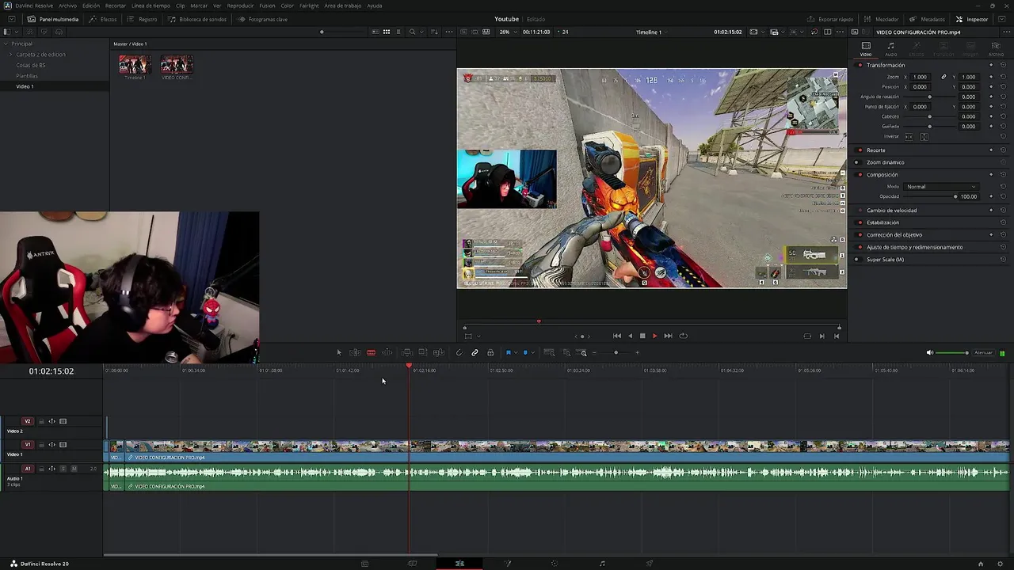Toggle the position lock padlock icon

(x=490, y=352)
